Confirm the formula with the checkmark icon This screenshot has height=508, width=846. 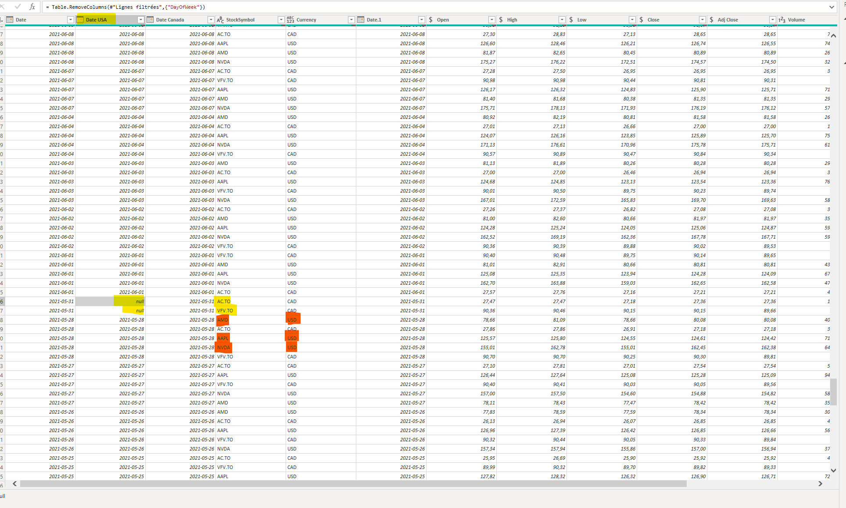tap(18, 7)
